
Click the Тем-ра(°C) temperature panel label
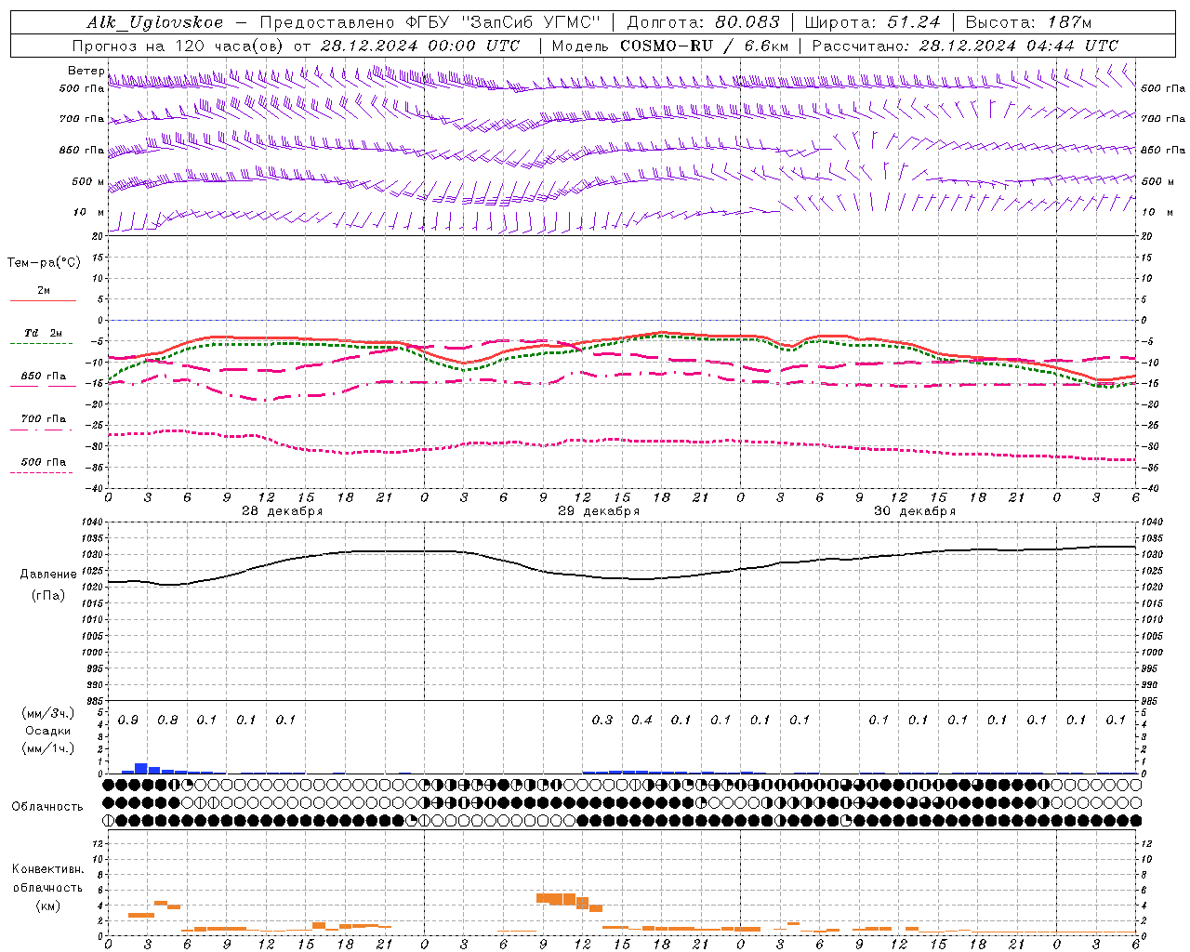point(44,263)
